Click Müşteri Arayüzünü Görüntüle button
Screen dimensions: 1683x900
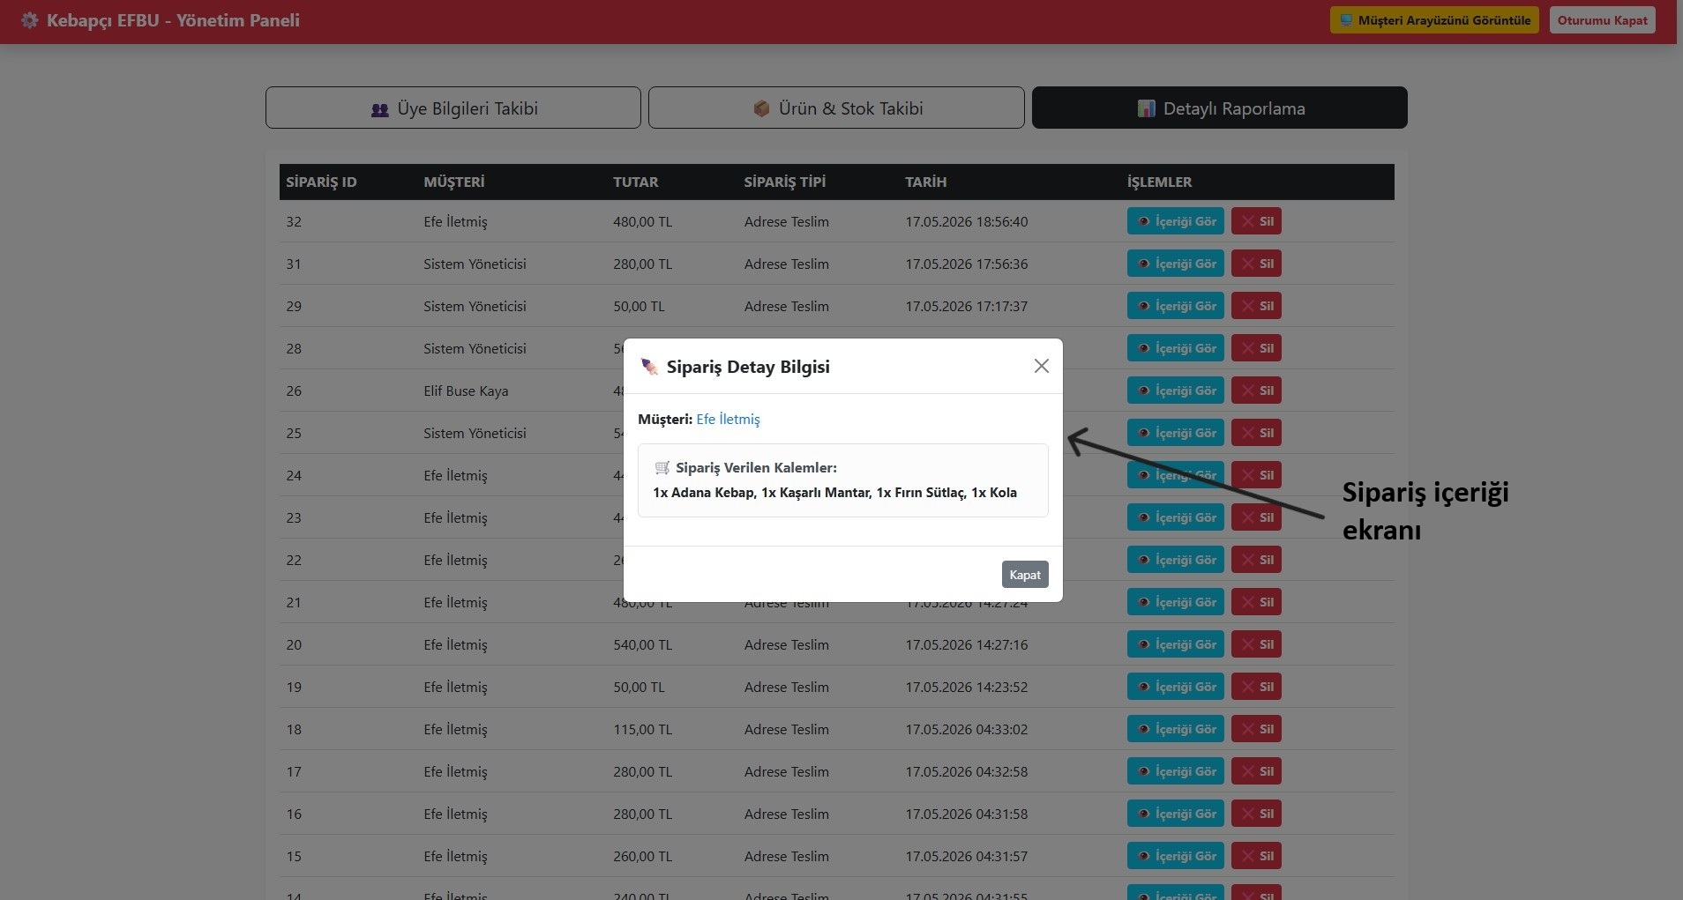coord(1434,20)
